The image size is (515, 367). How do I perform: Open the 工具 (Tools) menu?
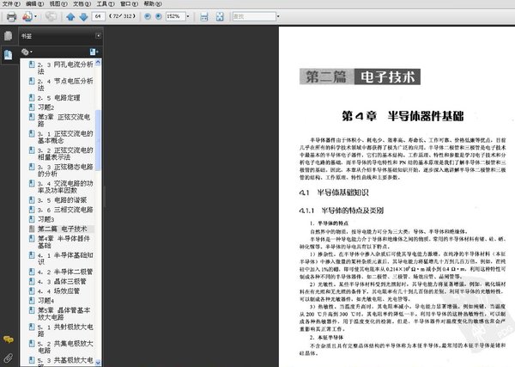coord(106,3)
